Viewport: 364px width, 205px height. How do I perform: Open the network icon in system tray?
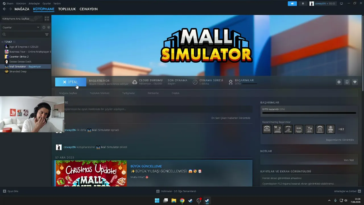click(x=341, y=200)
